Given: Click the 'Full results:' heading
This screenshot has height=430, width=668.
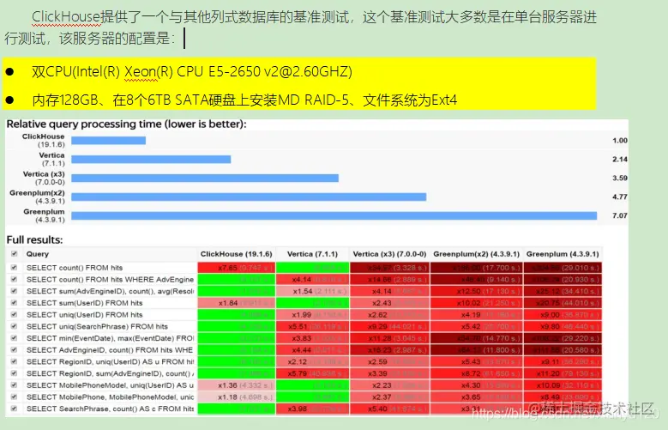Looking at the screenshot, I should [x=34, y=239].
